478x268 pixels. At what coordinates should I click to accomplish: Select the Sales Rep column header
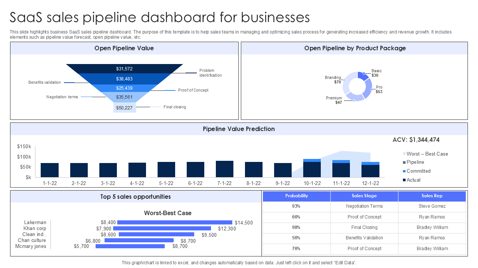click(432, 196)
